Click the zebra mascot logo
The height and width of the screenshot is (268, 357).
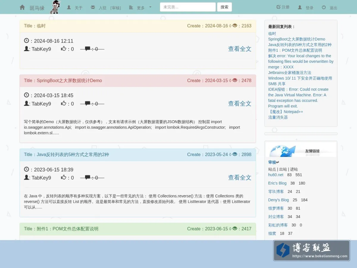tap(56, 7)
